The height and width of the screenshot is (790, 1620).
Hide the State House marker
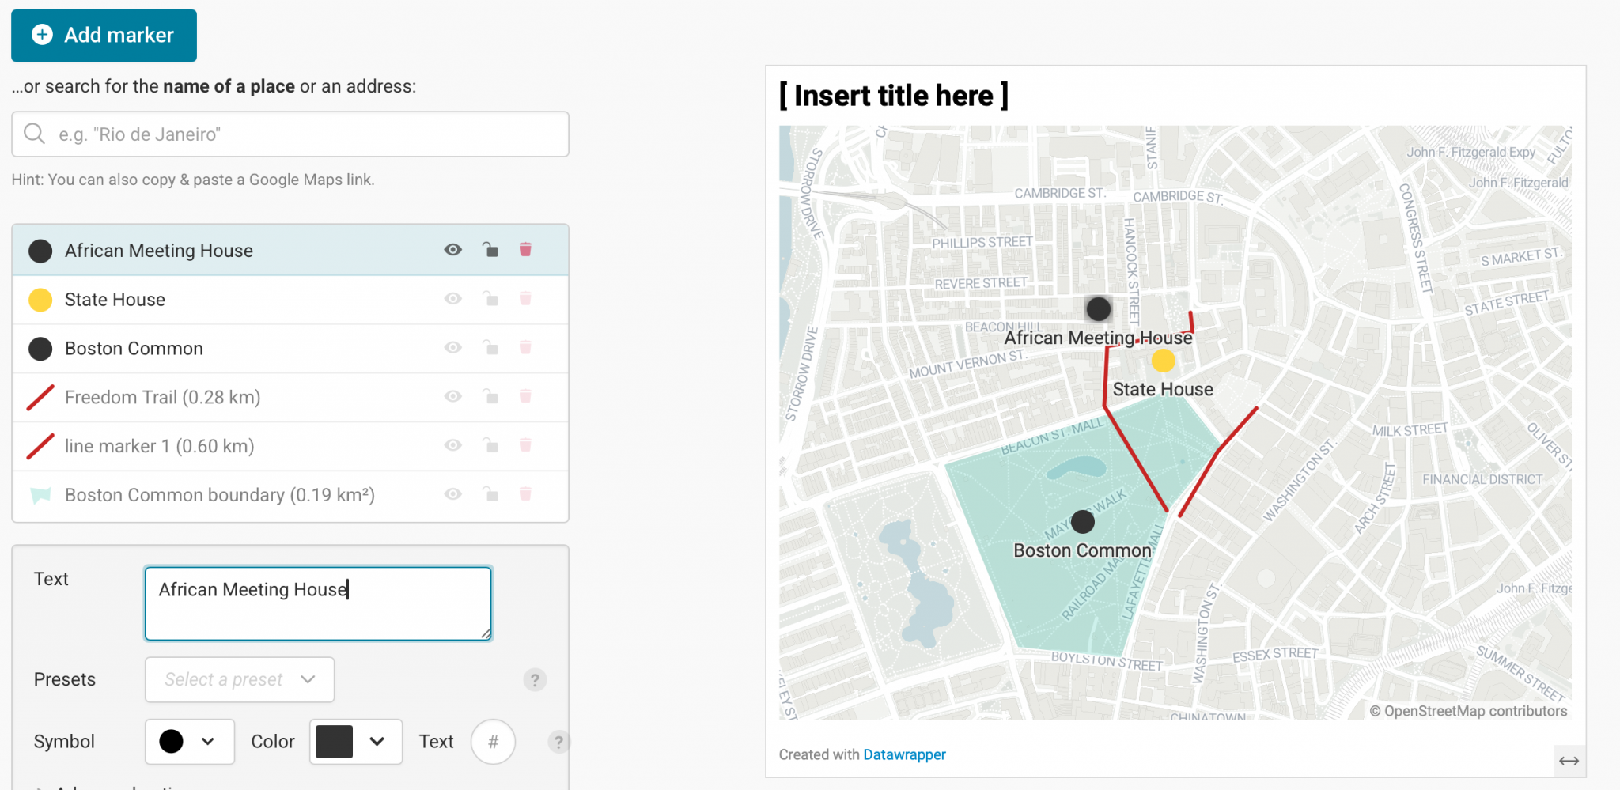coord(452,299)
